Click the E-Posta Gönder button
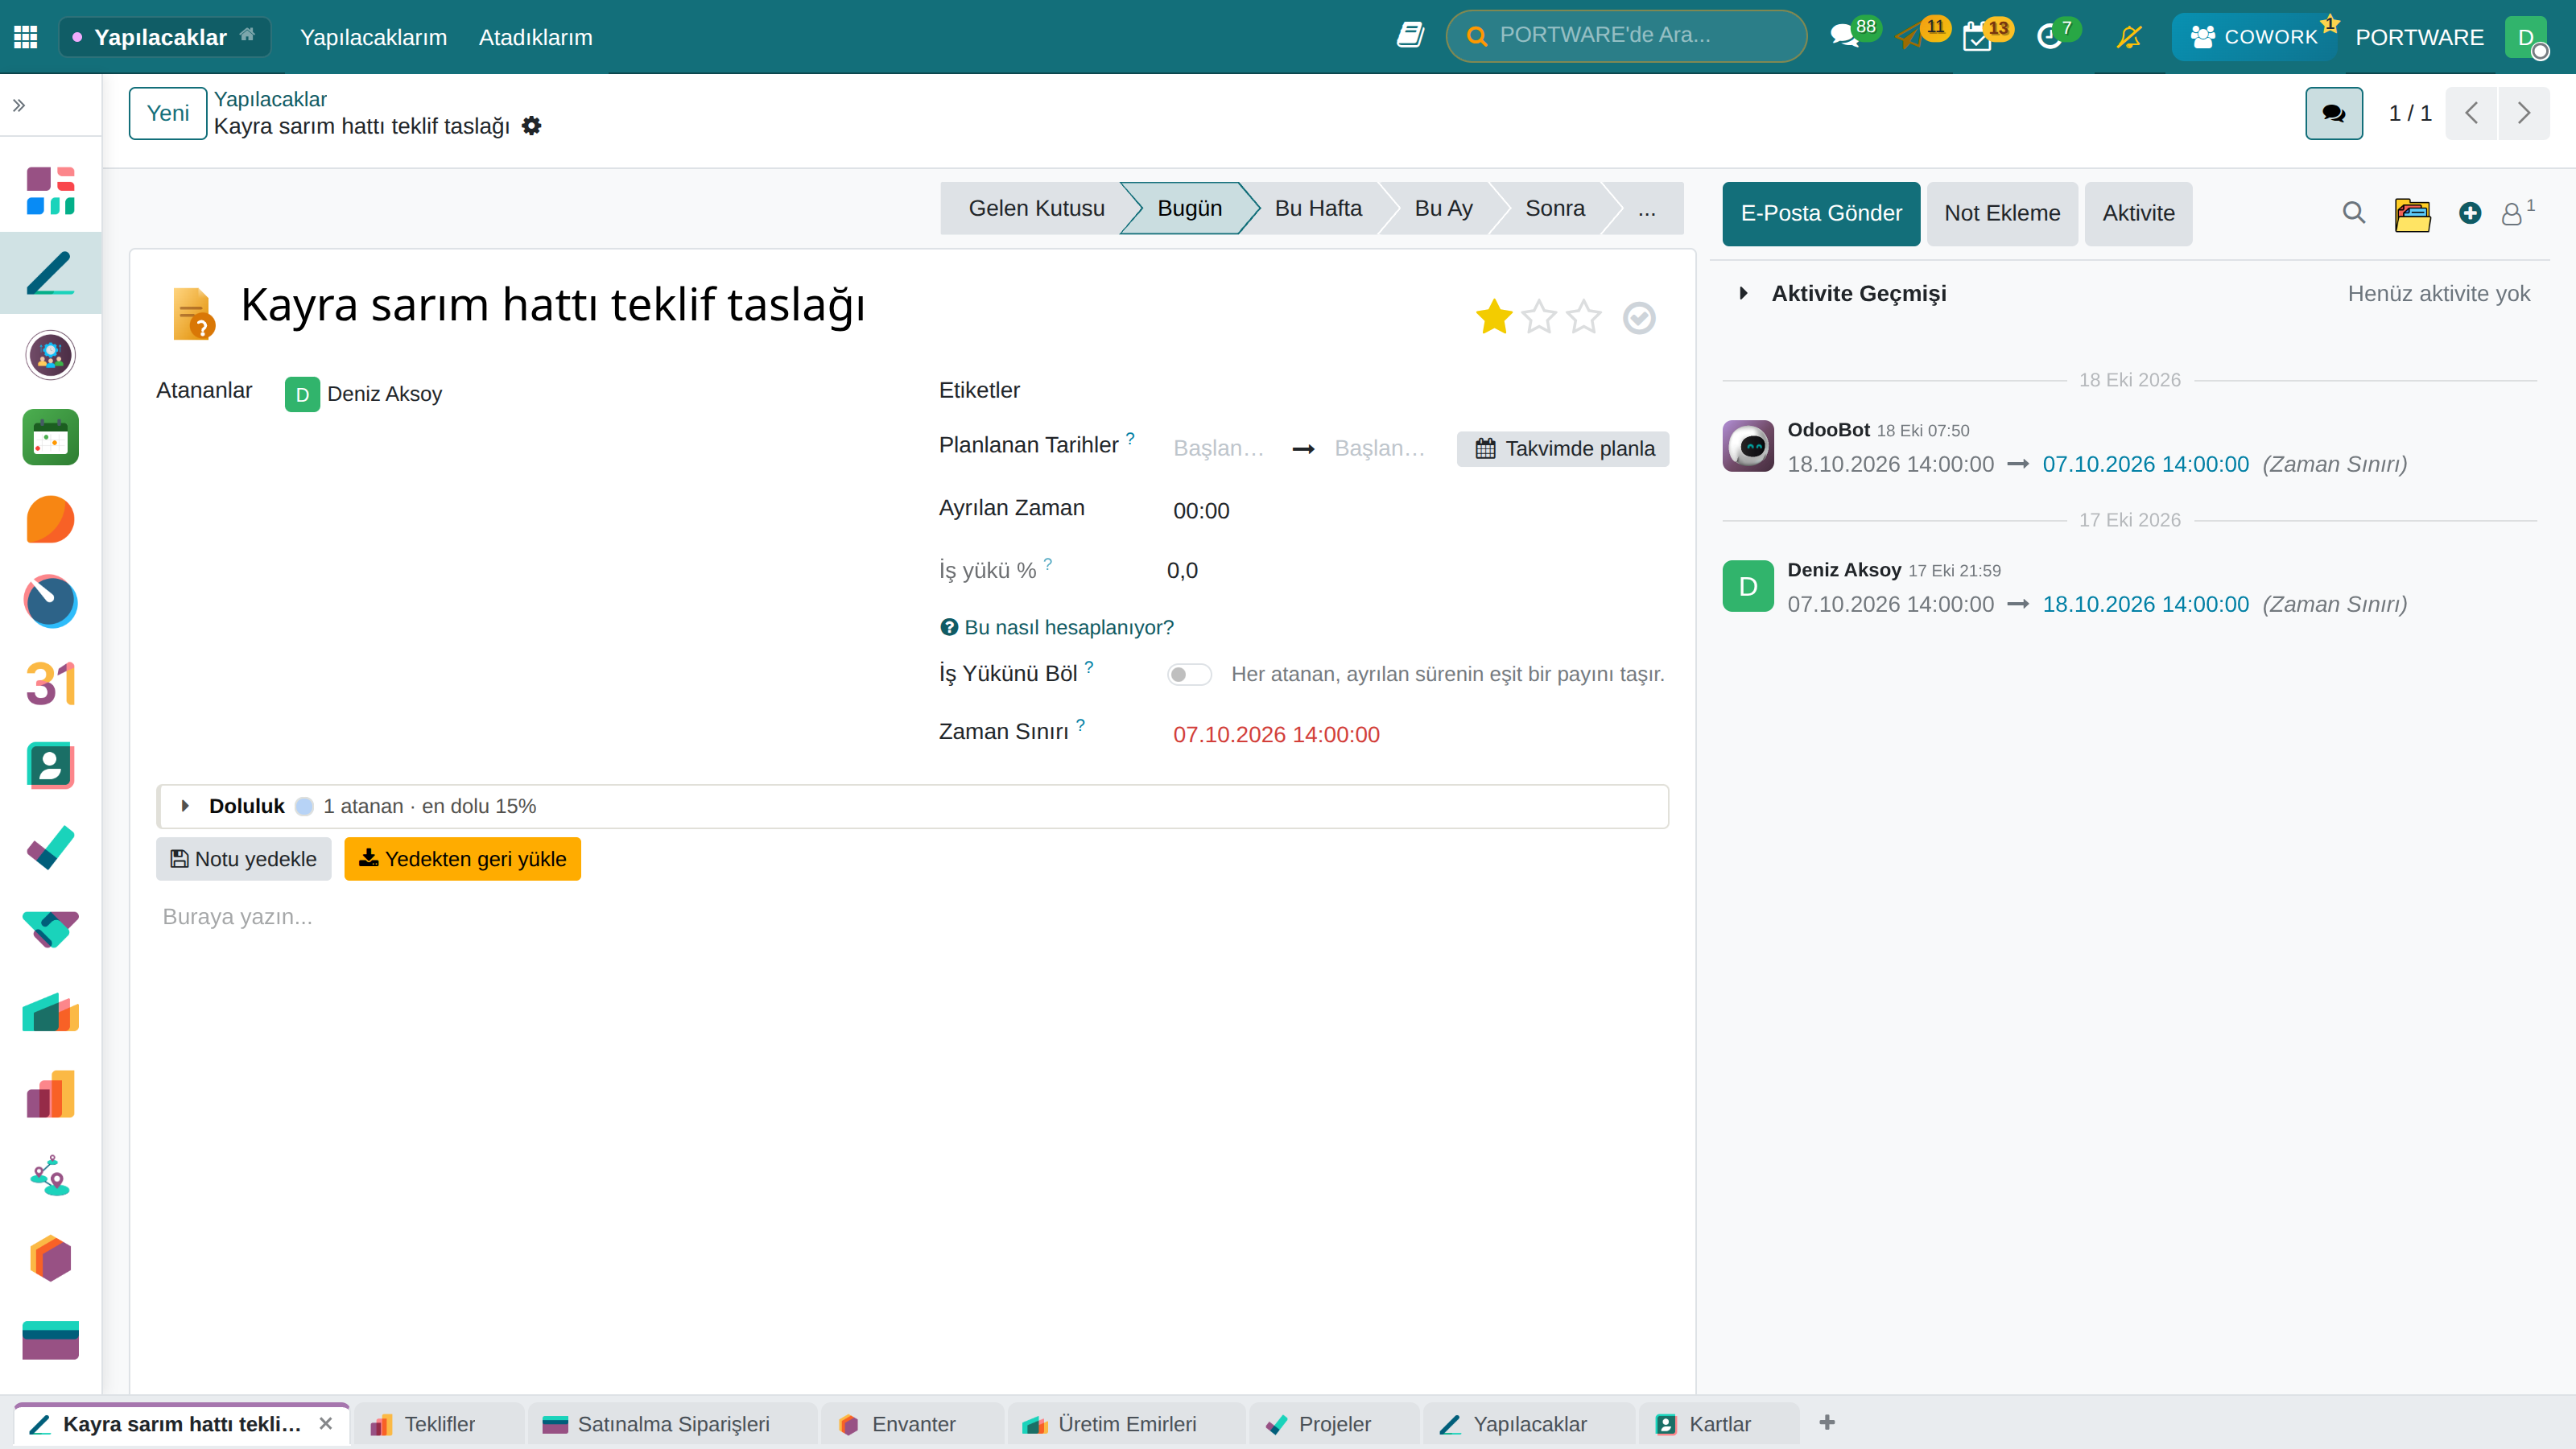2576x1449 pixels. (1821, 213)
